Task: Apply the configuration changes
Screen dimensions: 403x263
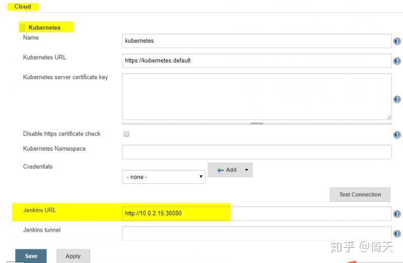Action: (73, 256)
